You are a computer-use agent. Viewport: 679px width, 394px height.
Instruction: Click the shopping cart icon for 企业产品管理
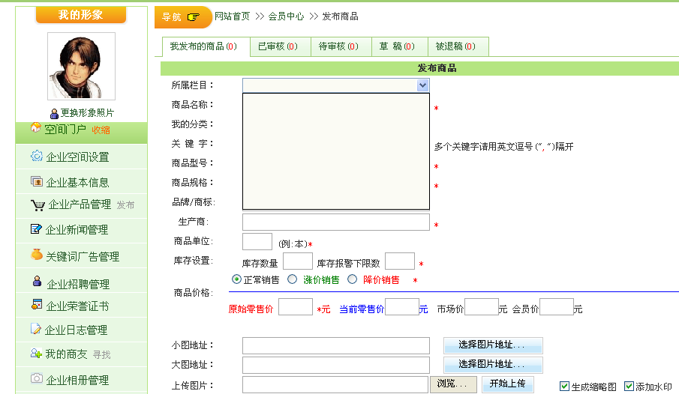38,205
